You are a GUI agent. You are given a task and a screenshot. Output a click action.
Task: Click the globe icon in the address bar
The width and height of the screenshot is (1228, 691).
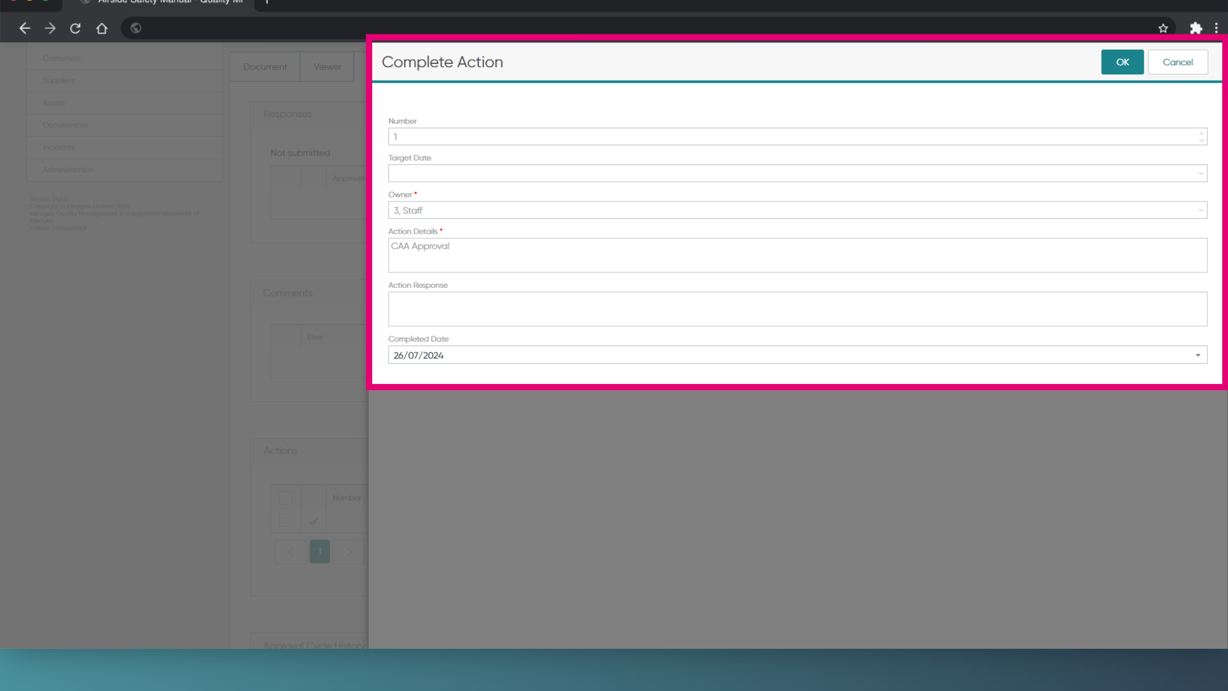pyautogui.click(x=136, y=28)
